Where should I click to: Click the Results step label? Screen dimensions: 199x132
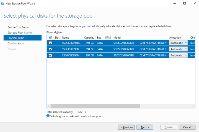[x=12, y=49]
